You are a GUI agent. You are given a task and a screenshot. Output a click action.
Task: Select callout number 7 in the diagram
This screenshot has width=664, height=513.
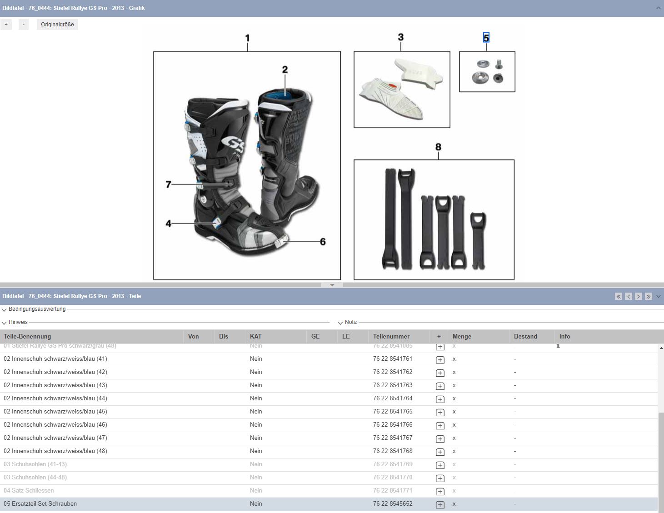click(169, 184)
